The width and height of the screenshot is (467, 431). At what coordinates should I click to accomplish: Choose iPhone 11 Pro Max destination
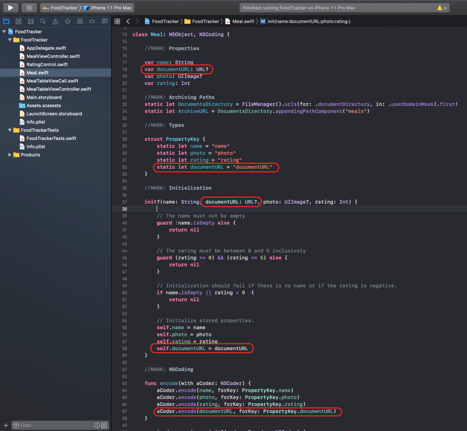pyautogui.click(x=108, y=8)
